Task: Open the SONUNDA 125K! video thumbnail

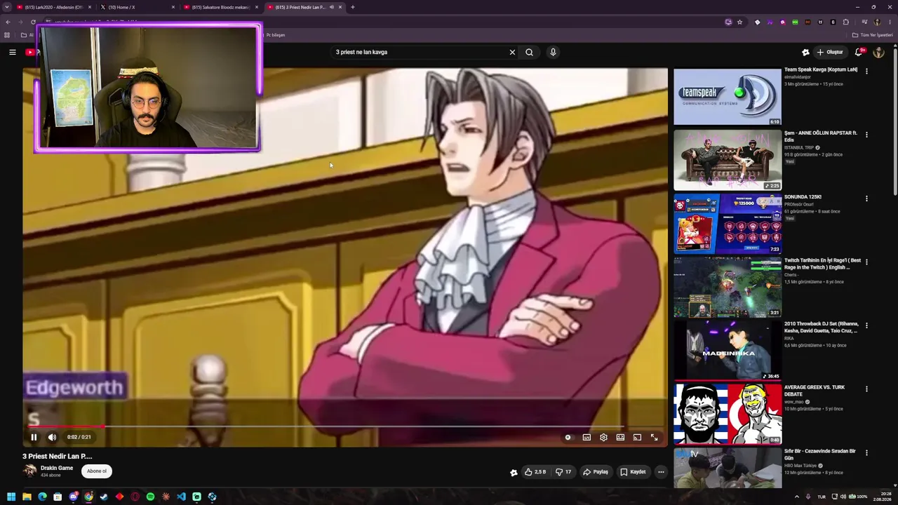Action: click(728, 224)
